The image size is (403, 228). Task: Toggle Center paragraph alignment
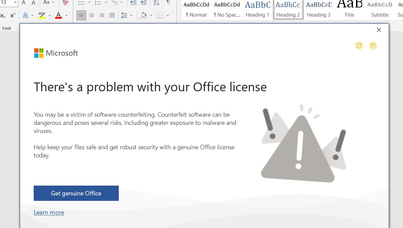(x=92, y=15)
